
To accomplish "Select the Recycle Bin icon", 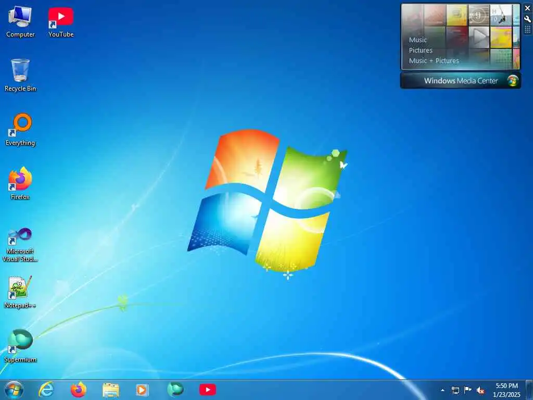I will click(20, 76).
